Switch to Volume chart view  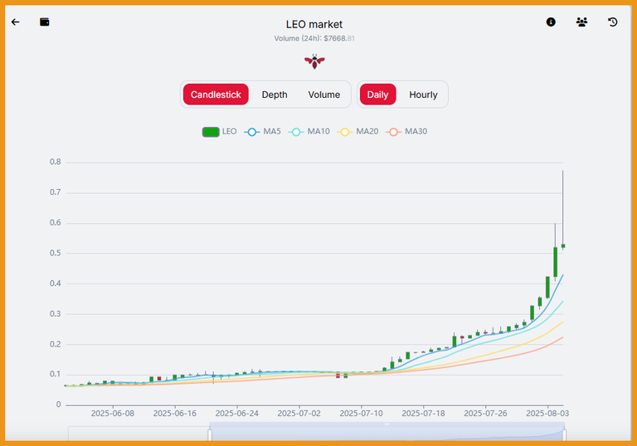[x=323, y=95]
